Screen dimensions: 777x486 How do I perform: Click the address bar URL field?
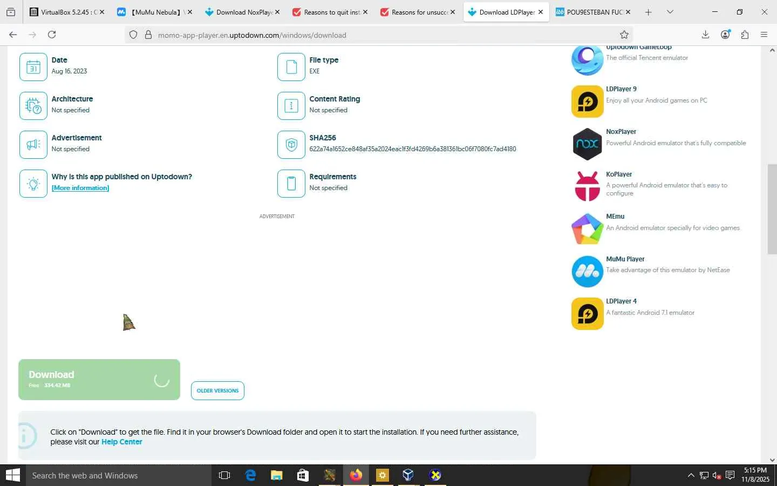(x=378, y=35)
